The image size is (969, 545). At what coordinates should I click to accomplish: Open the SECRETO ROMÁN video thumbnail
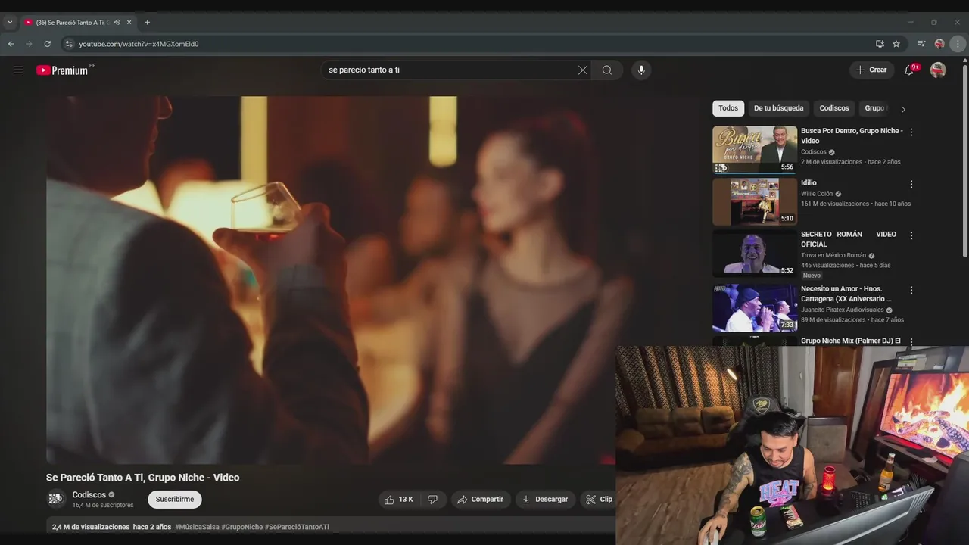[755, 254]
